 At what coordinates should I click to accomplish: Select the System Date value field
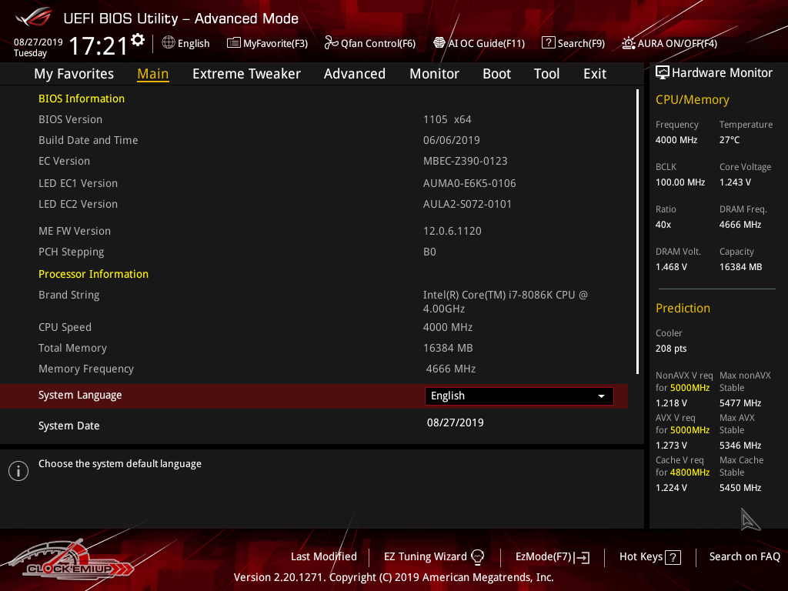[455, 422]
